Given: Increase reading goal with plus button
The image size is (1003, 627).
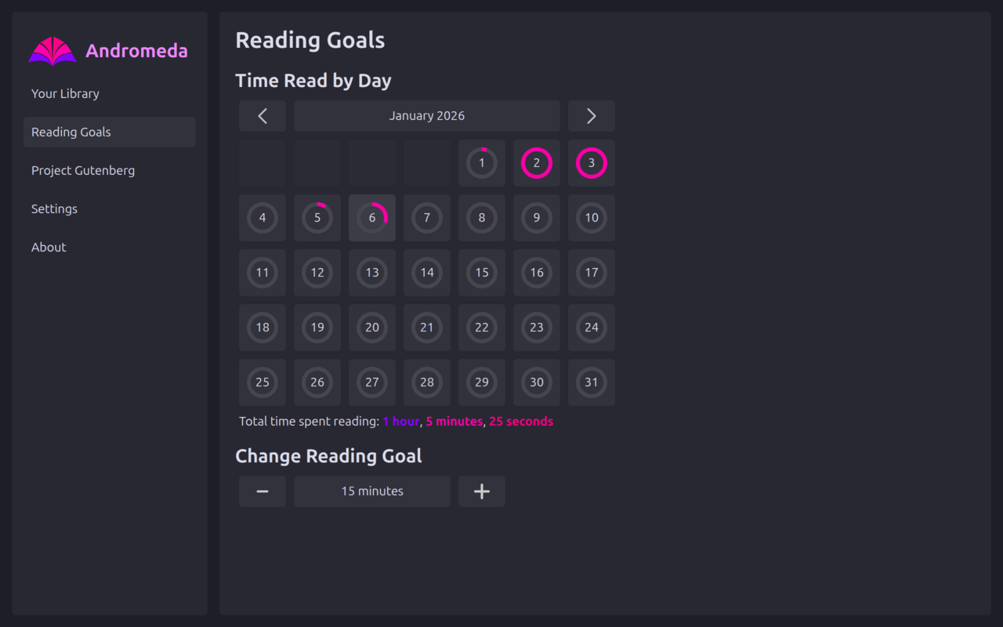Looking at the screenshot, I should point(481,491).
